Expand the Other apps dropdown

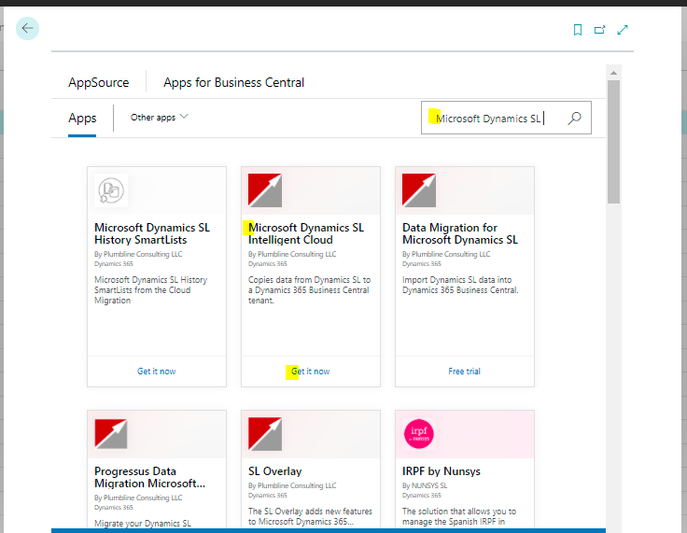(x=160, y=118)
